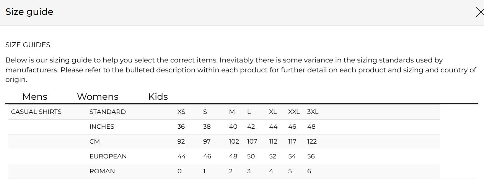
Task: Click the CASUAL SHIRTS row label
Action: click(36, 112)
